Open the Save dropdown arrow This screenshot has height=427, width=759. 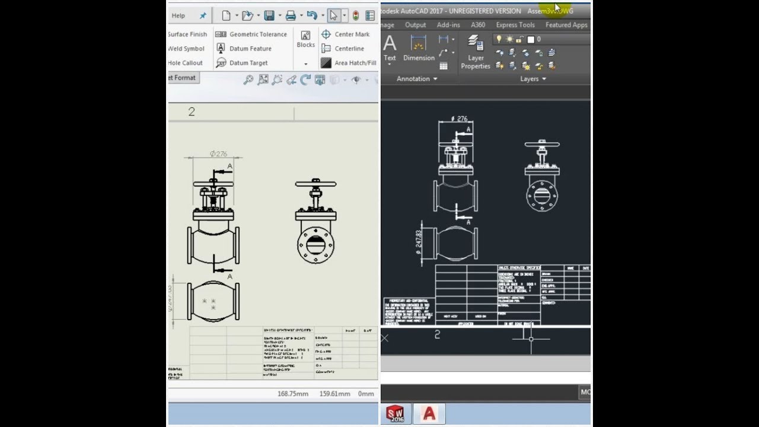(x=280, y=15)
